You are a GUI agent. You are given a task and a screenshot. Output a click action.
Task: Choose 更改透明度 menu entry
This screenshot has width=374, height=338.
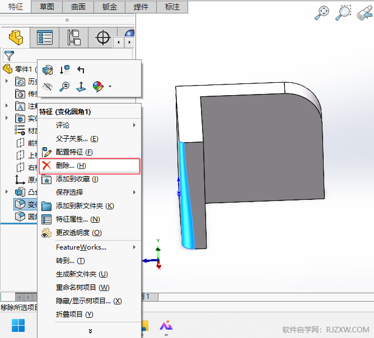[x=90, y=233]
